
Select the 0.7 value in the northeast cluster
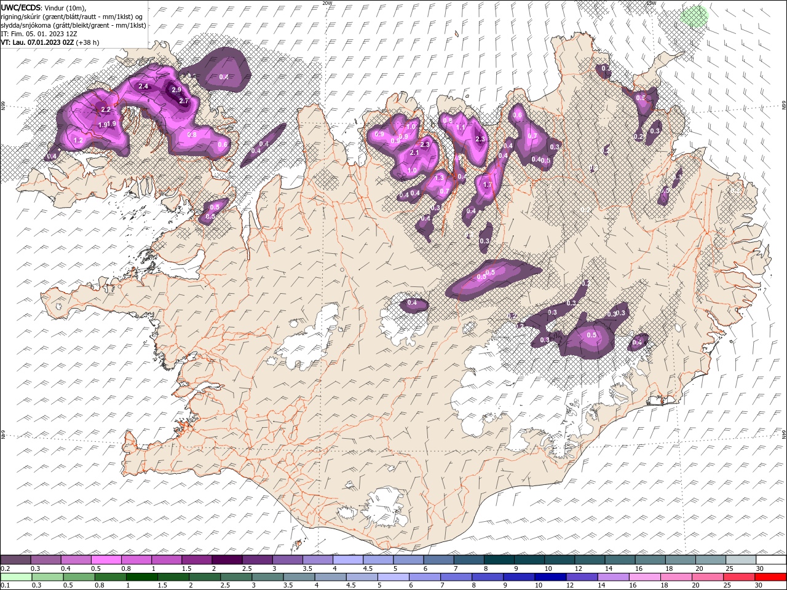click(x=532, y=136)
